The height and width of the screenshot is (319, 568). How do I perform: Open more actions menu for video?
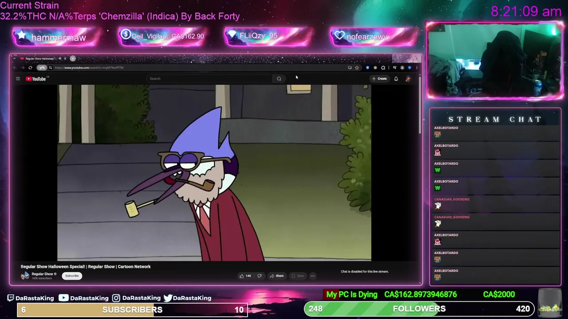pos(312,276)
